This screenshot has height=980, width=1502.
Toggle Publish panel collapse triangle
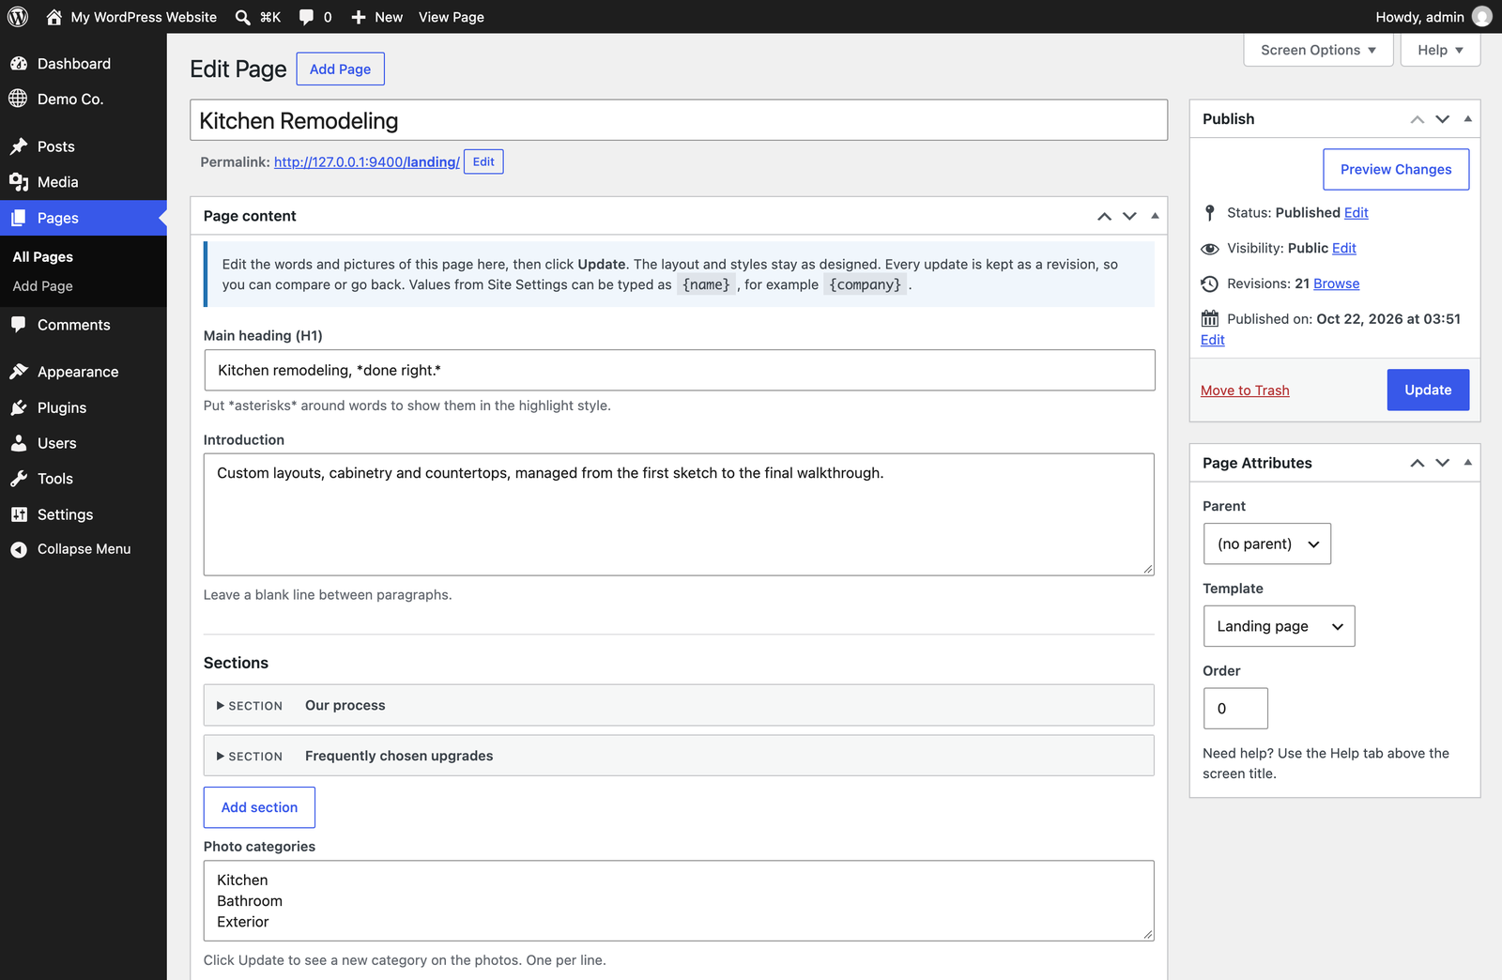coord(1467,119)
